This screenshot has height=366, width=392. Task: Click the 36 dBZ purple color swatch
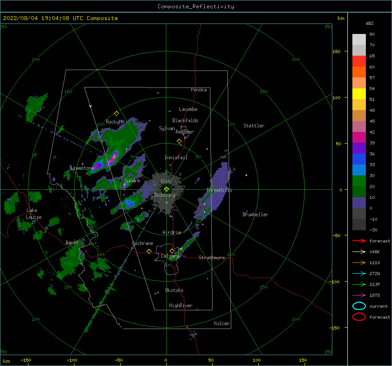(359, 148)
